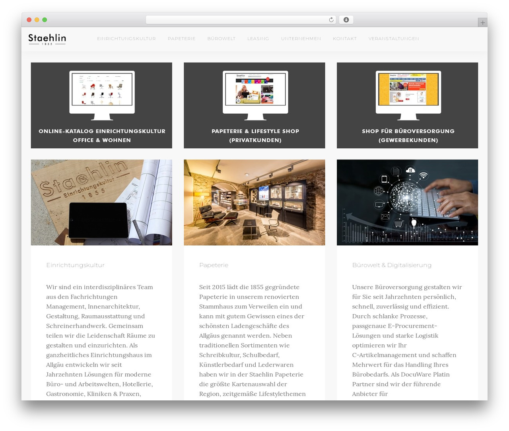Click the text 'Wir sind ein interdisziplinäres Team'

click(x=99, y=287)
